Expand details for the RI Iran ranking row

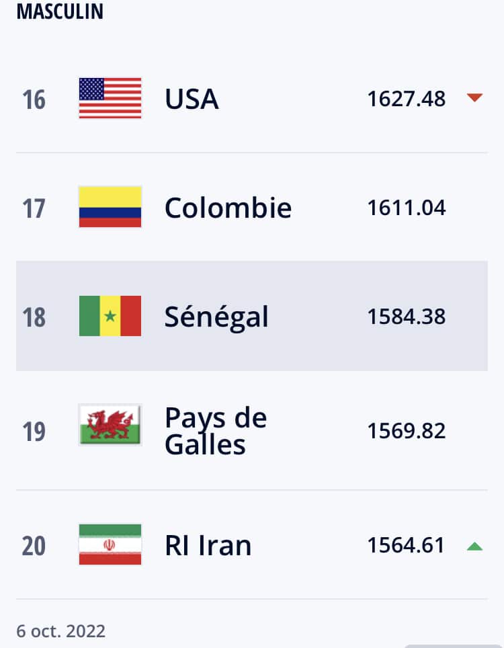point(252,544)
